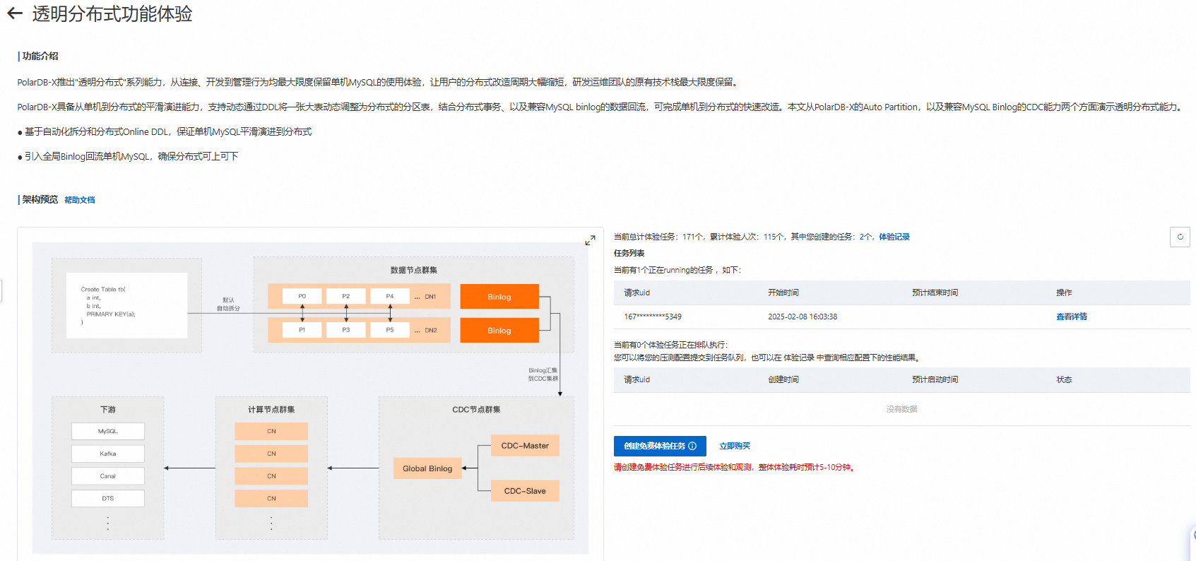This screenshot has height=561, width=1196.
Task: Click the 架构预览 section heading
Action: 40,199
